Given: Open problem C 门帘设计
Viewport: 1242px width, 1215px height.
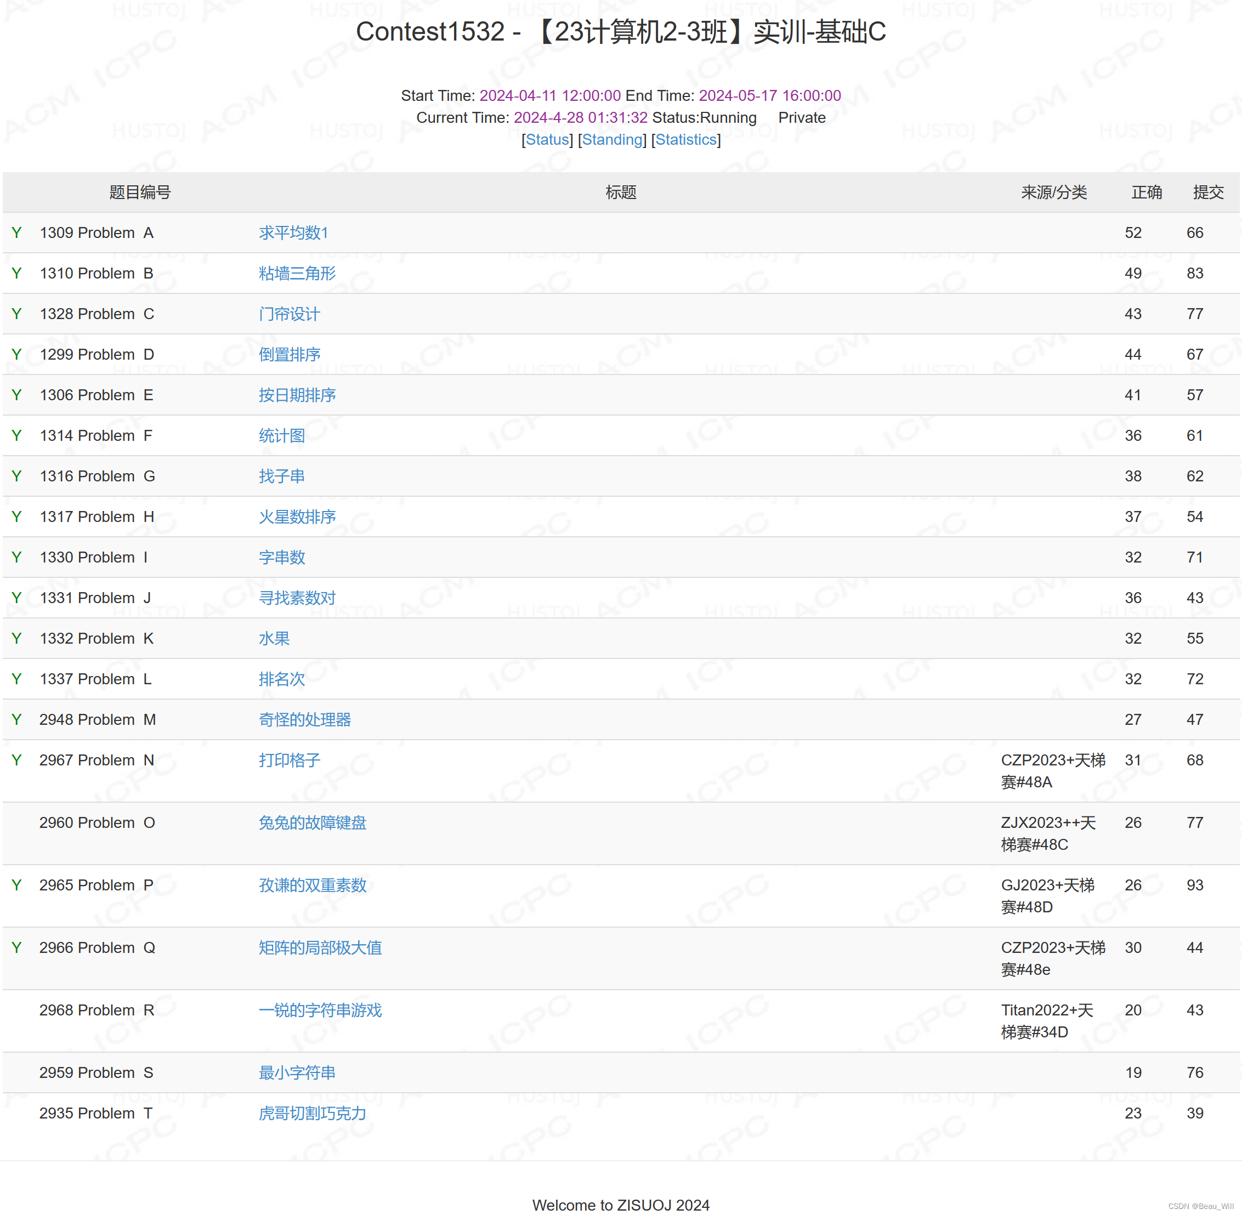Looking at the screenshot, I should coord(289,314).
